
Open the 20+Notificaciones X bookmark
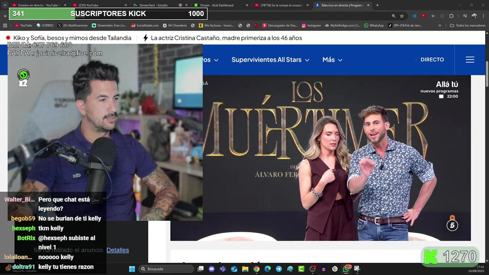[73, 26]
